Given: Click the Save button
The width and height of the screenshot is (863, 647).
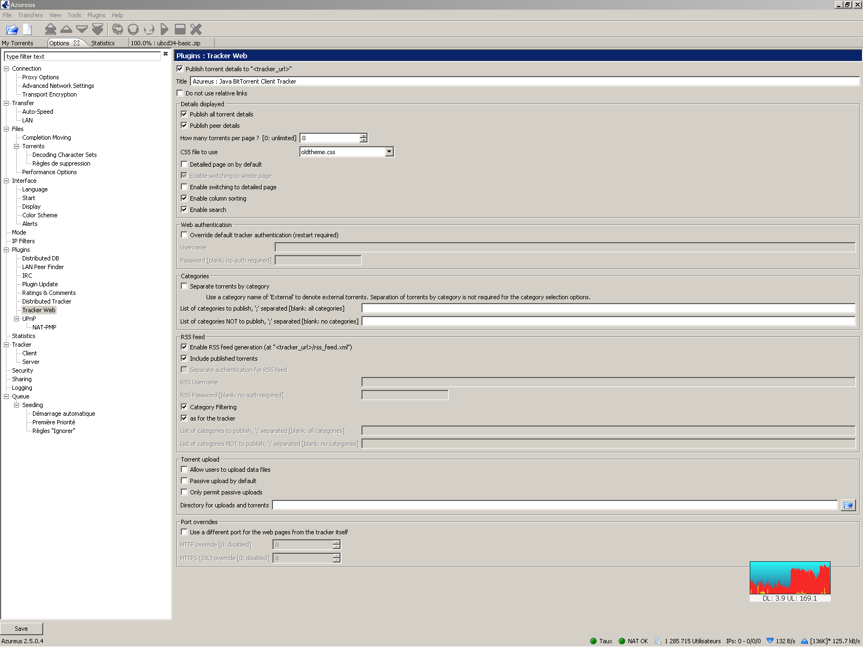Looking at the screenshot, I should click(x=22, y=629).
